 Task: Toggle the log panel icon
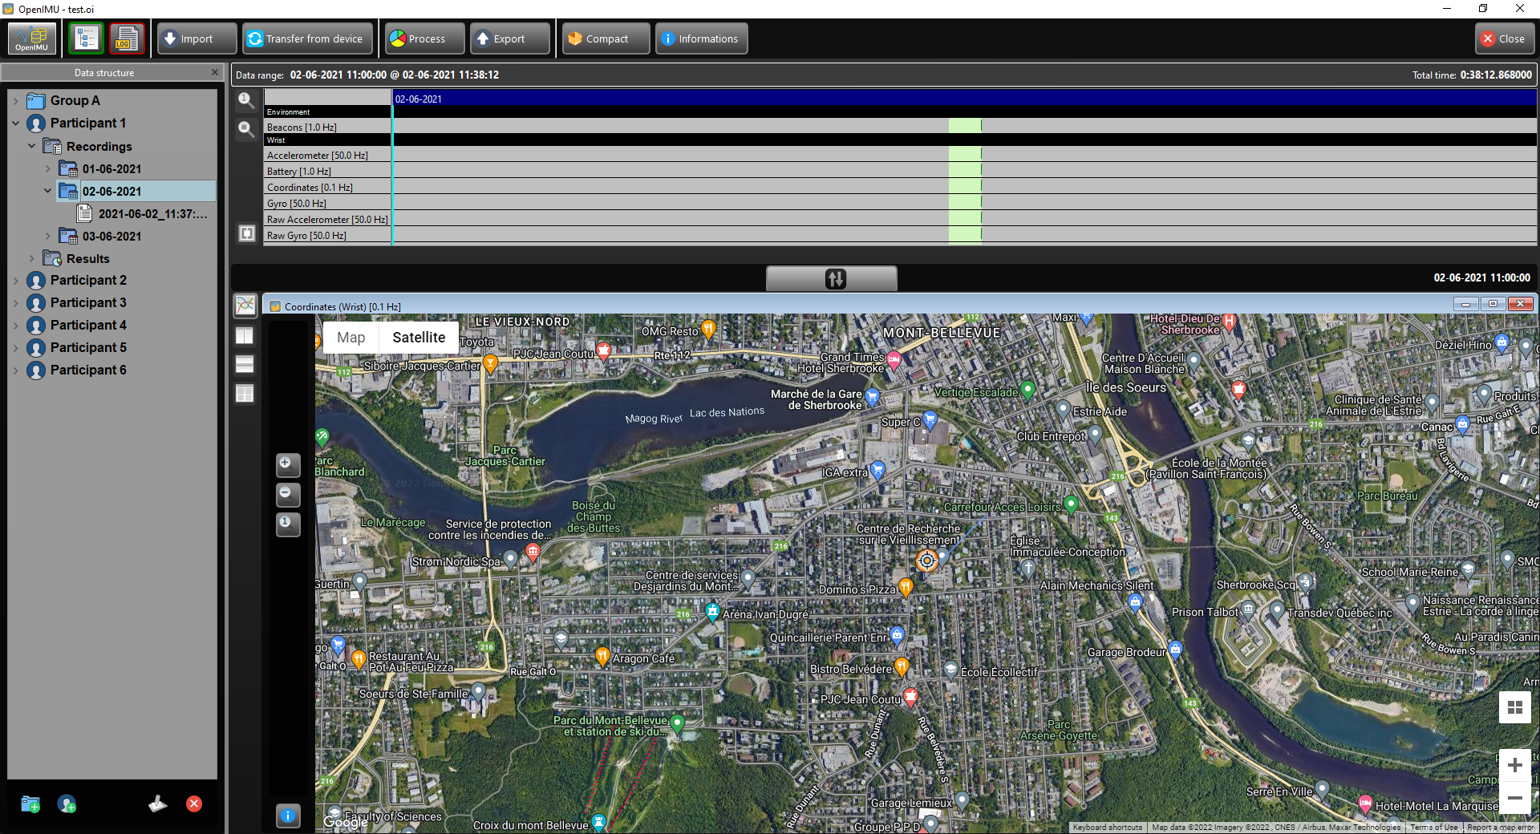pos(127,38)
